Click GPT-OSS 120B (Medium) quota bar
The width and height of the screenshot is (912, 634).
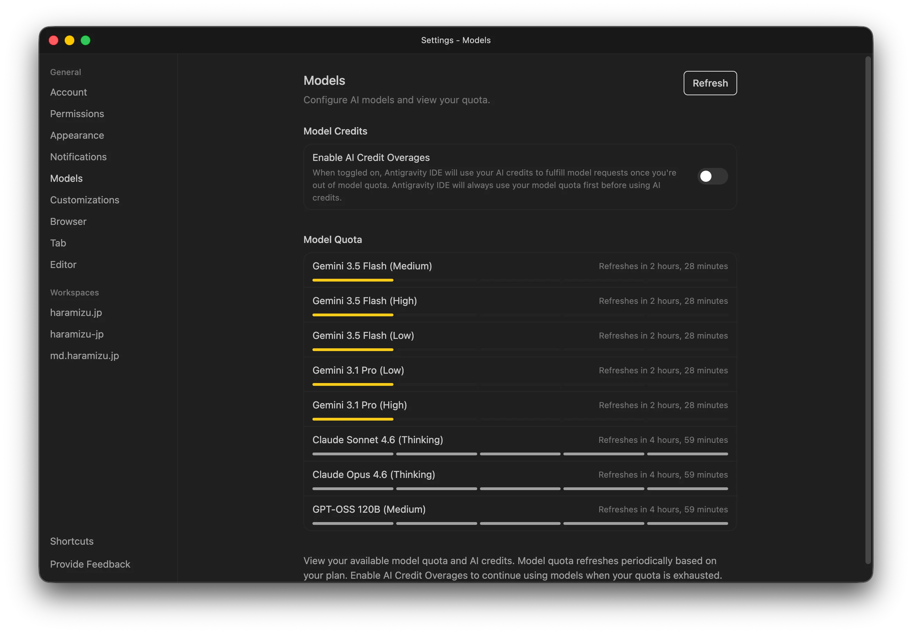click(520, 523)
